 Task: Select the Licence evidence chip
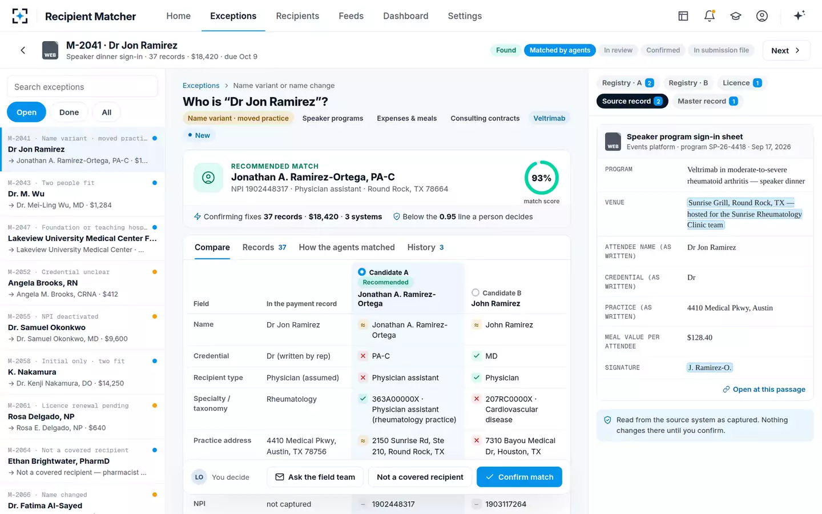click(742, 83)
